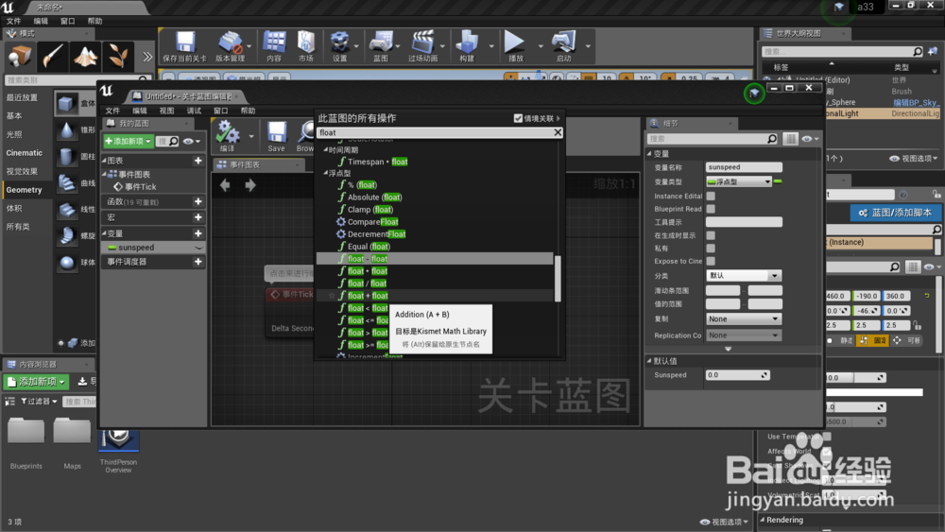The width and height of the screenshot is (945, 532).
Task: Open Details panel eye view options
Action: pyautogui.click(x=810, y=139)
